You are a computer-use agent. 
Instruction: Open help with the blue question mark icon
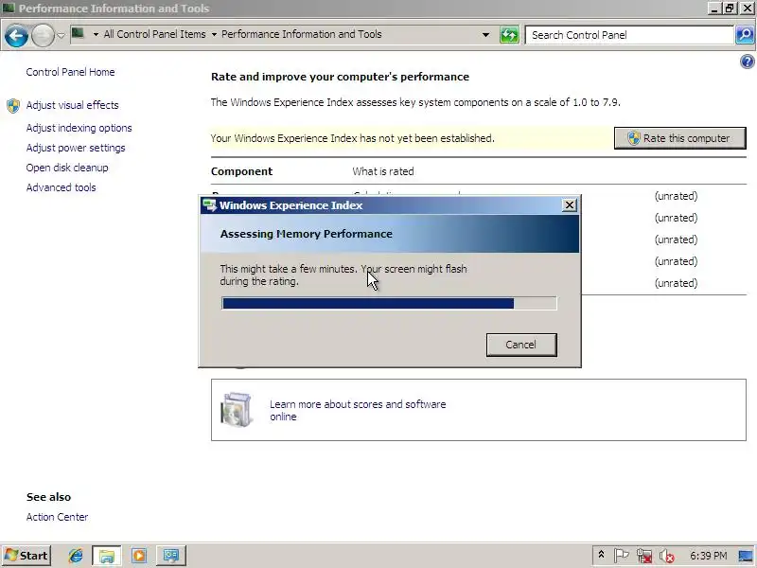[747, 62]
